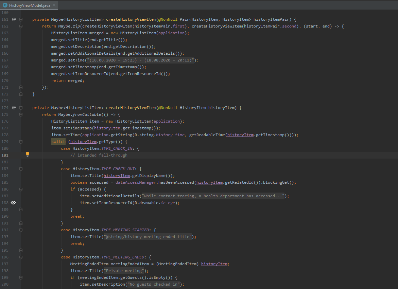Collapse the method fold marker on line 161

click(21, 19)
